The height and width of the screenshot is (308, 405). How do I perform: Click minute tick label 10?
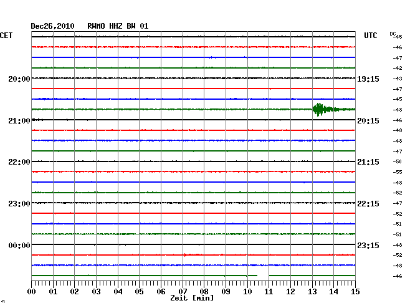(x=247, y=292)
